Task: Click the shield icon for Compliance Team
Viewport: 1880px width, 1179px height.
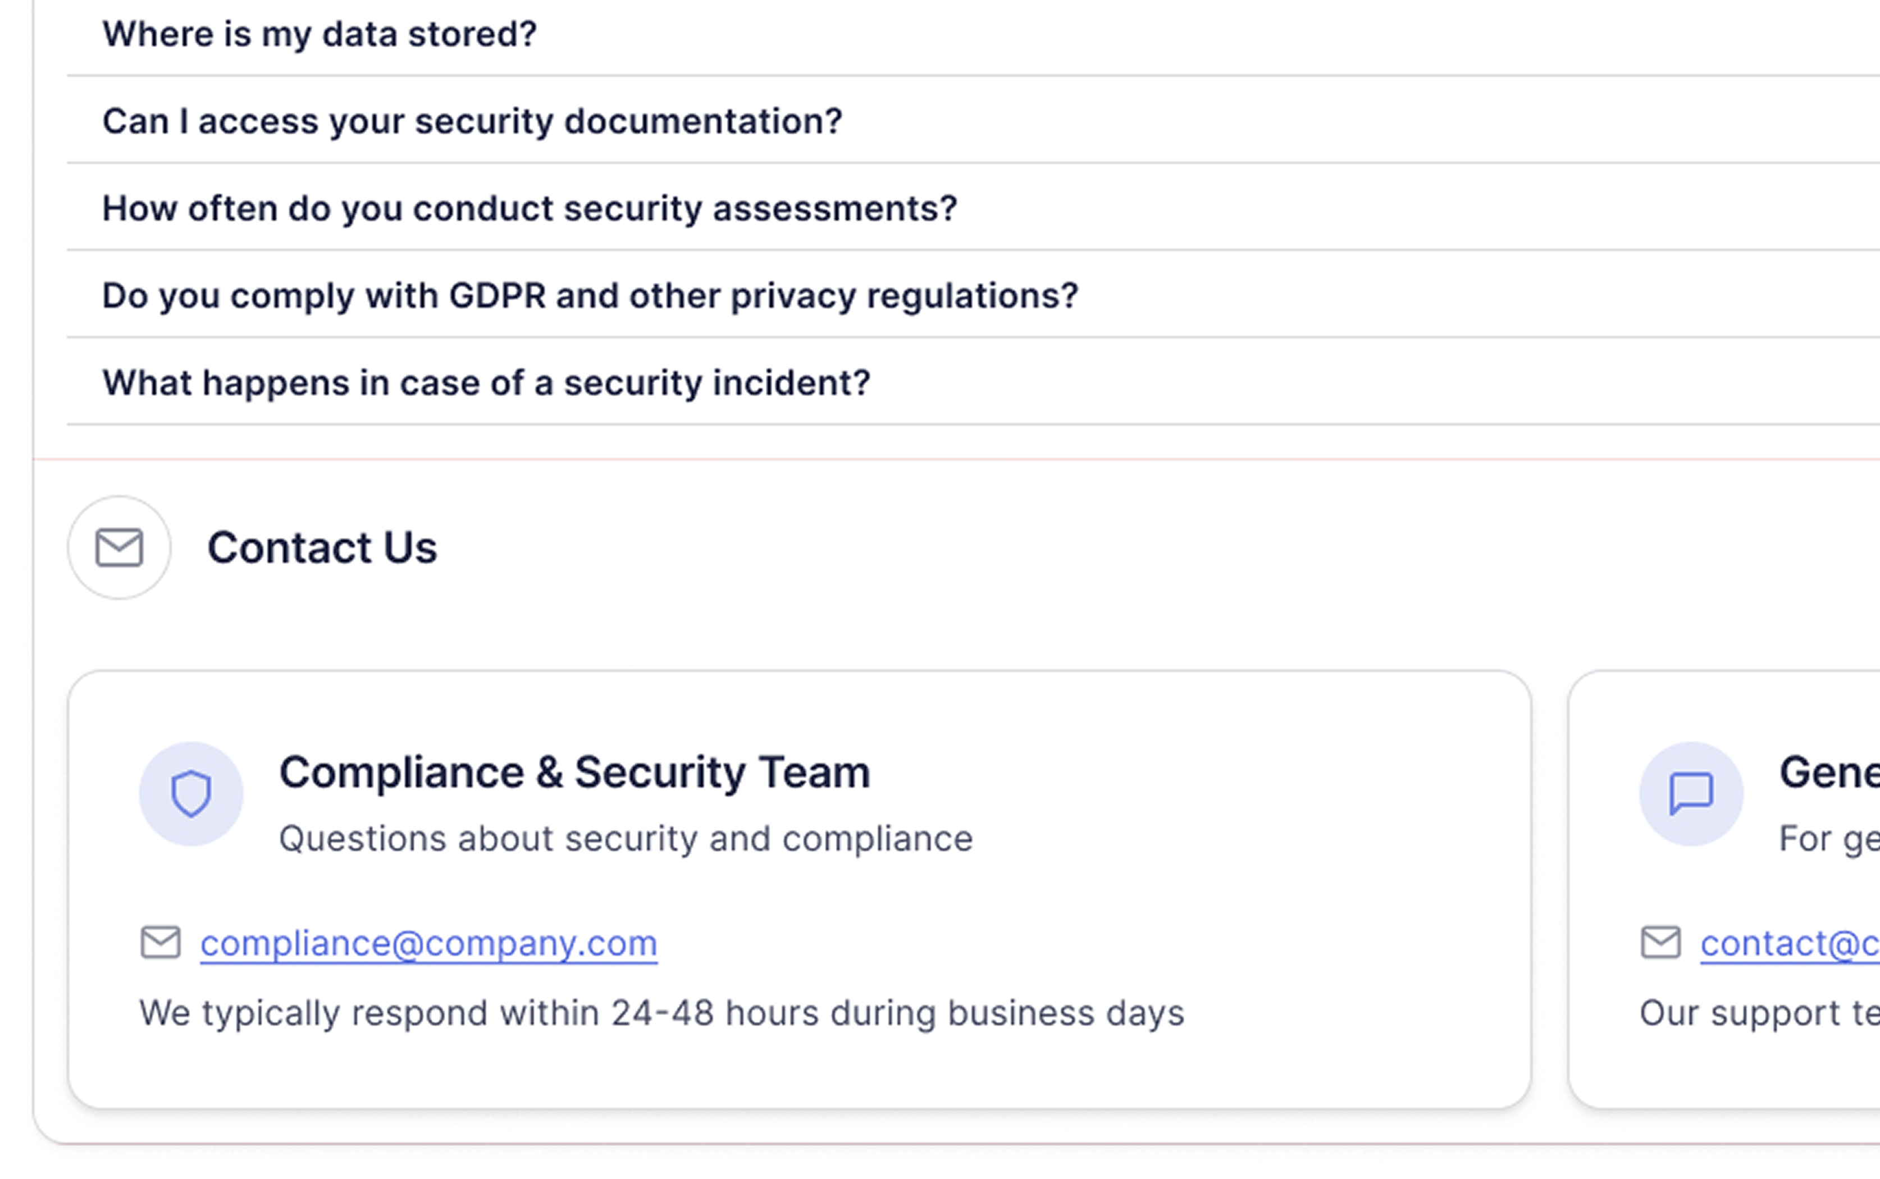Action: click(191, 794)
